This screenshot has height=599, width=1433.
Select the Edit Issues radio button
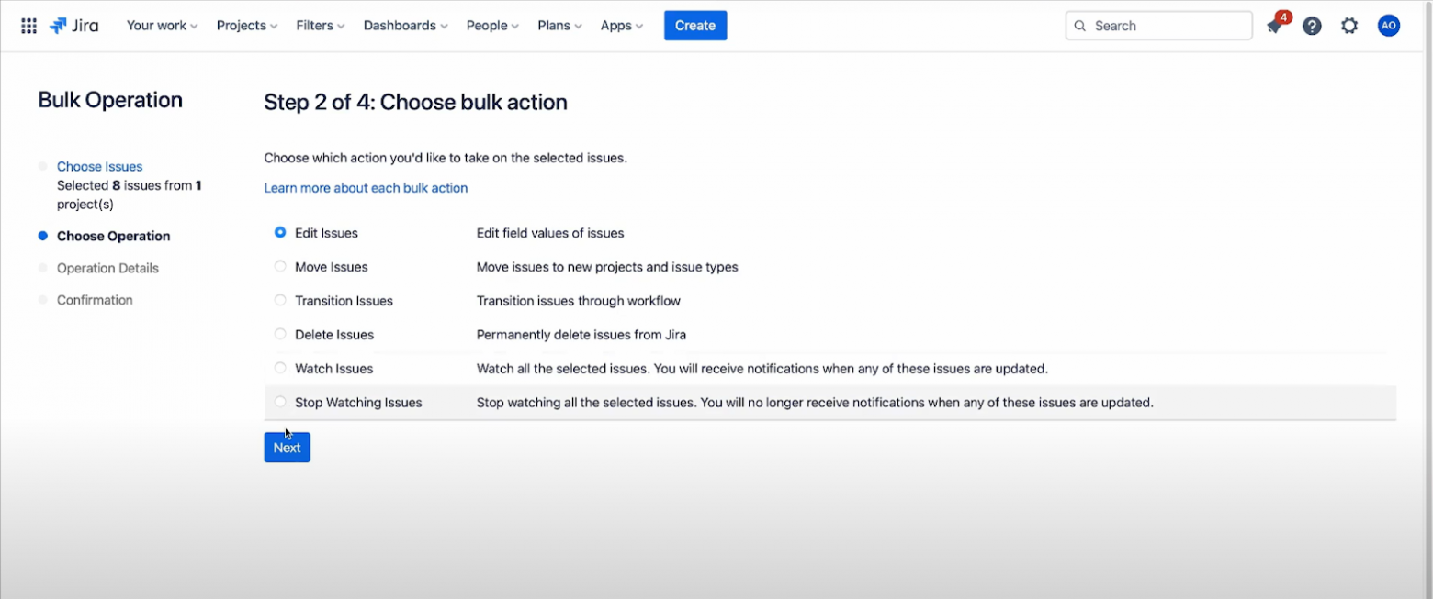click(x=280, y=233)
